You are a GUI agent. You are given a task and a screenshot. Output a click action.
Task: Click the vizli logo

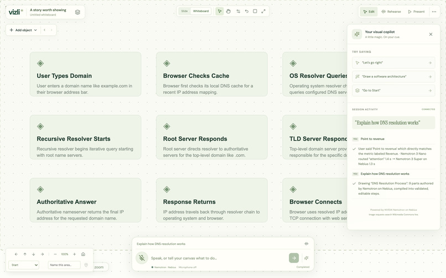[x=16, y=12]
